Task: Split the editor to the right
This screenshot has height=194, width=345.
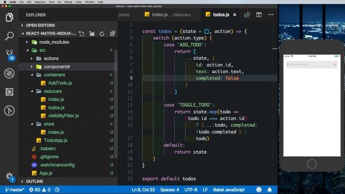Action: coord(259,15)
